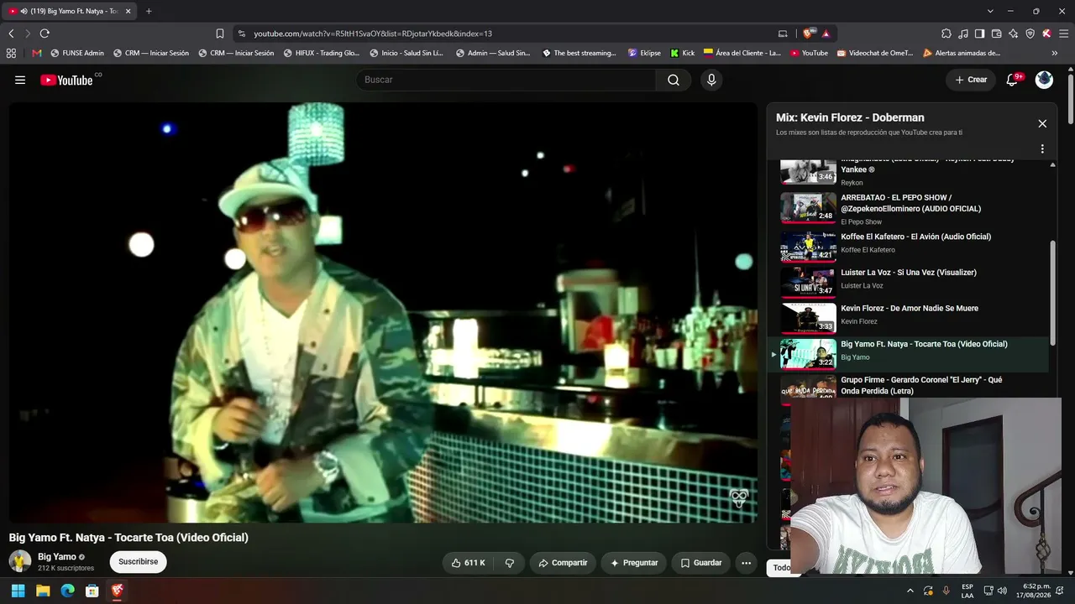
Task: Click the search magnifier button
Action: 674,80
